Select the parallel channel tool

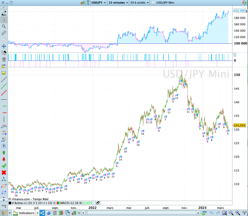[x=4, y=126]
